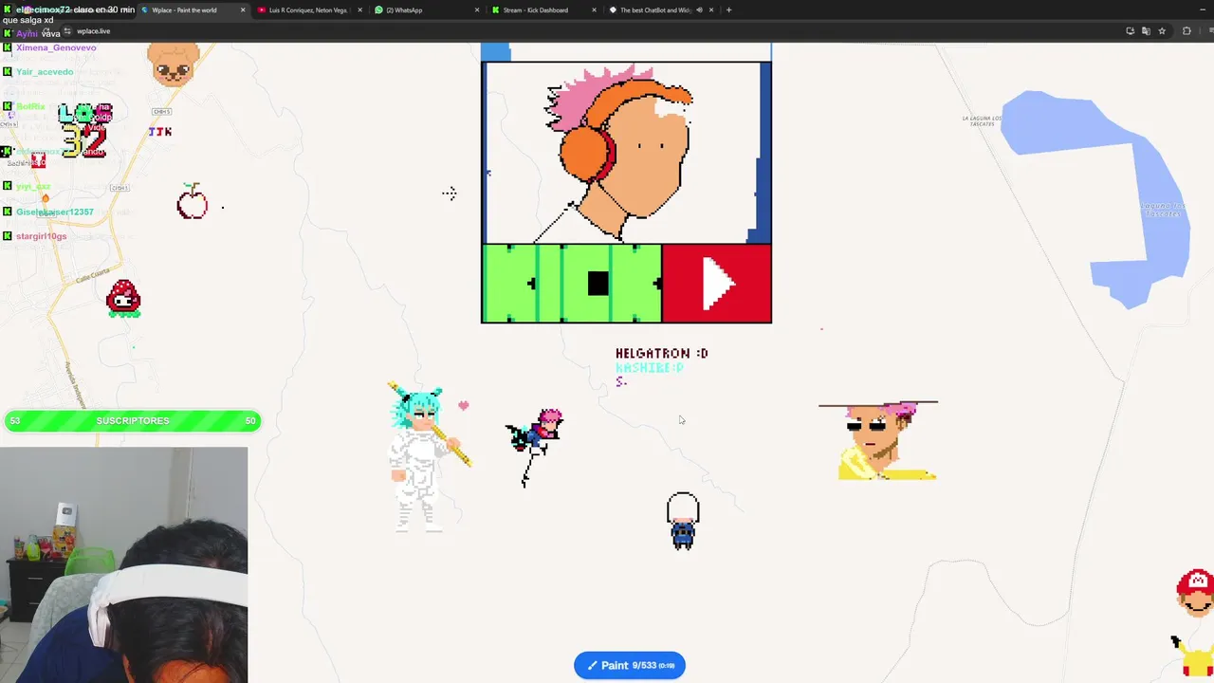Click the Paint 9/533 button
The width and height of the screenshot is (1214, 683).
point(630,665)
